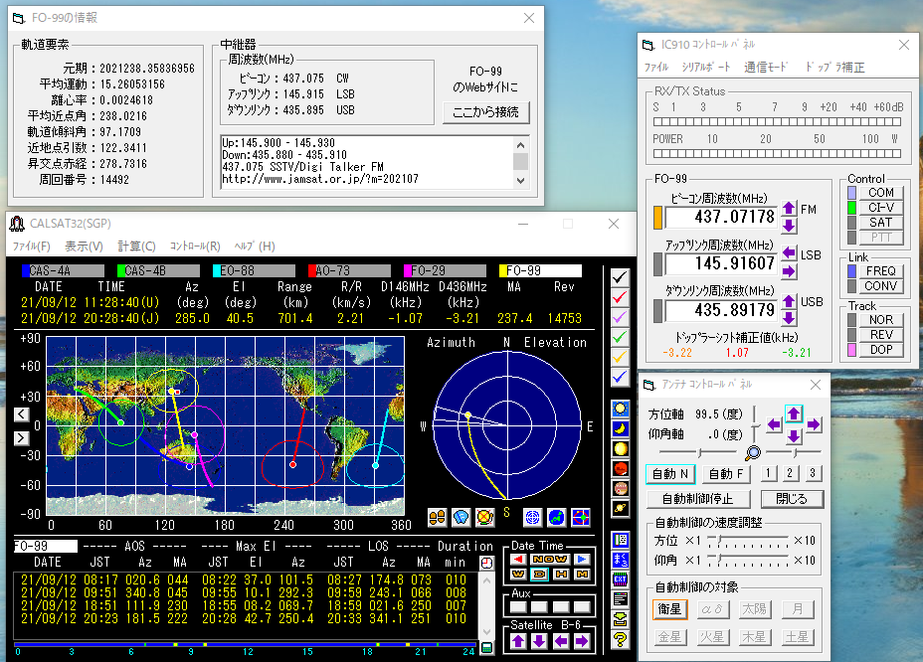Open the yellow question mark help icon
Viewport: 923px width, 662px height.
point(621,639)
